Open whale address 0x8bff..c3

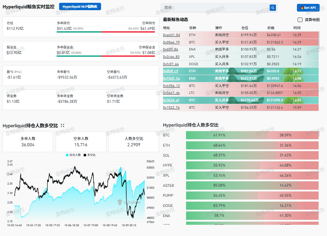coord(170,71)
